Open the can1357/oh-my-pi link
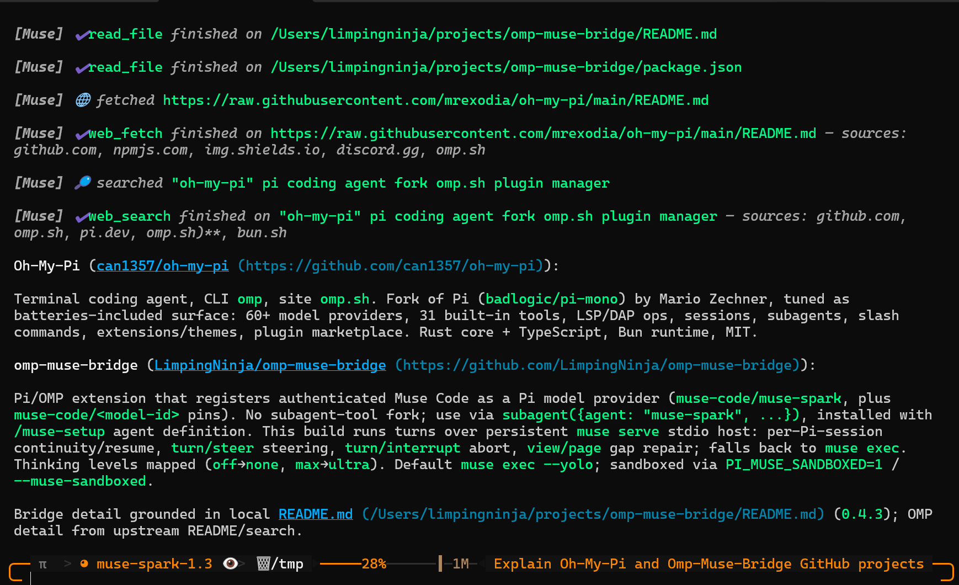This screenshot has width=959, height=585. (x=162, y=266)
